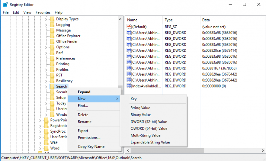Click the Today folder icon
The height and width of the screenshot is (161, 266).
pos(52,103)
